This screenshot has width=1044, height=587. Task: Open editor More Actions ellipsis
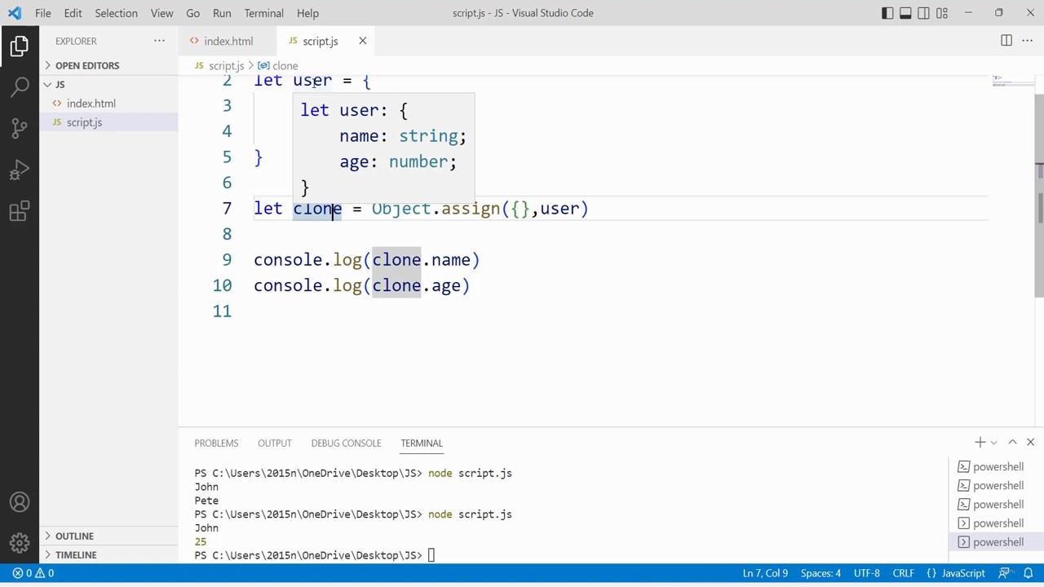(1027, 41)
